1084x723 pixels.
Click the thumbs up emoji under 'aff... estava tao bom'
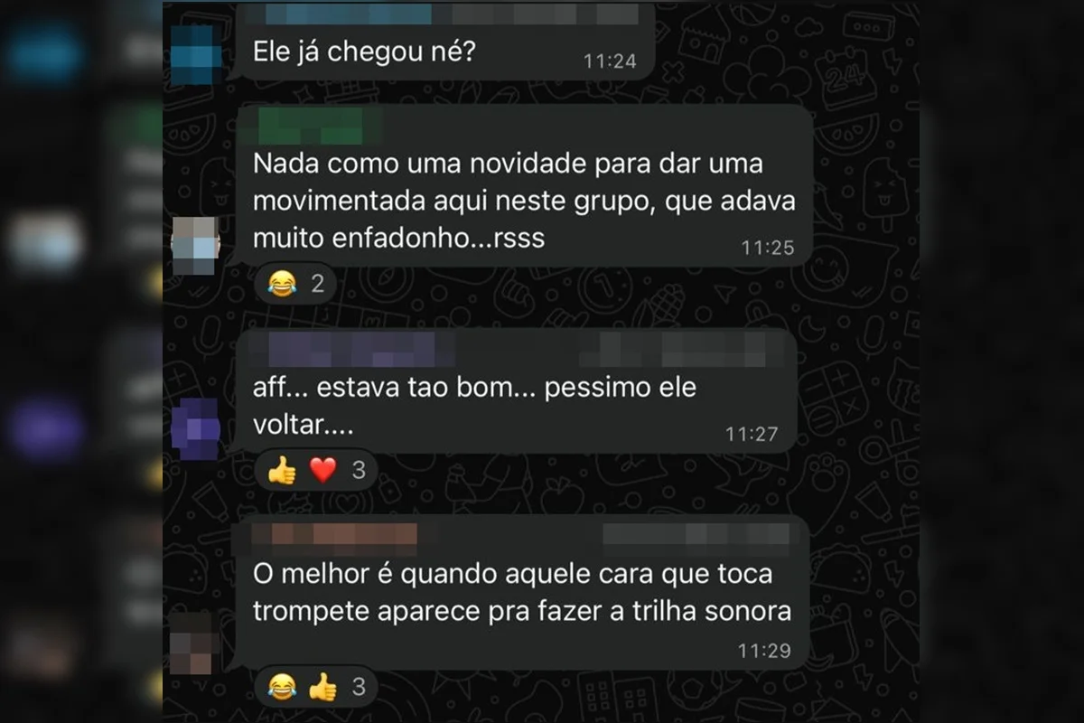pyautogui.click(x=282, y=470)
